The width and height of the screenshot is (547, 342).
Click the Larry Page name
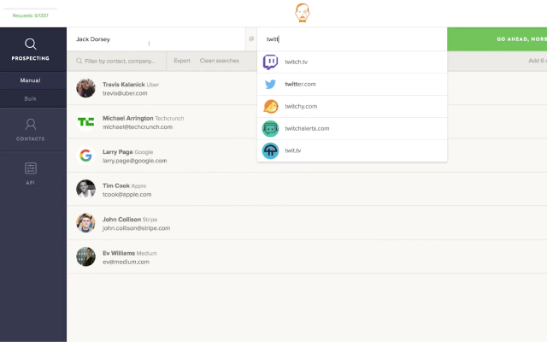118,152
